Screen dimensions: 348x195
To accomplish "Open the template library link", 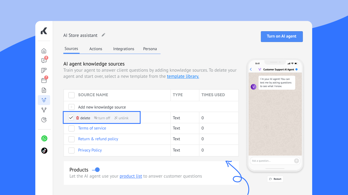I will pos(183,76).
